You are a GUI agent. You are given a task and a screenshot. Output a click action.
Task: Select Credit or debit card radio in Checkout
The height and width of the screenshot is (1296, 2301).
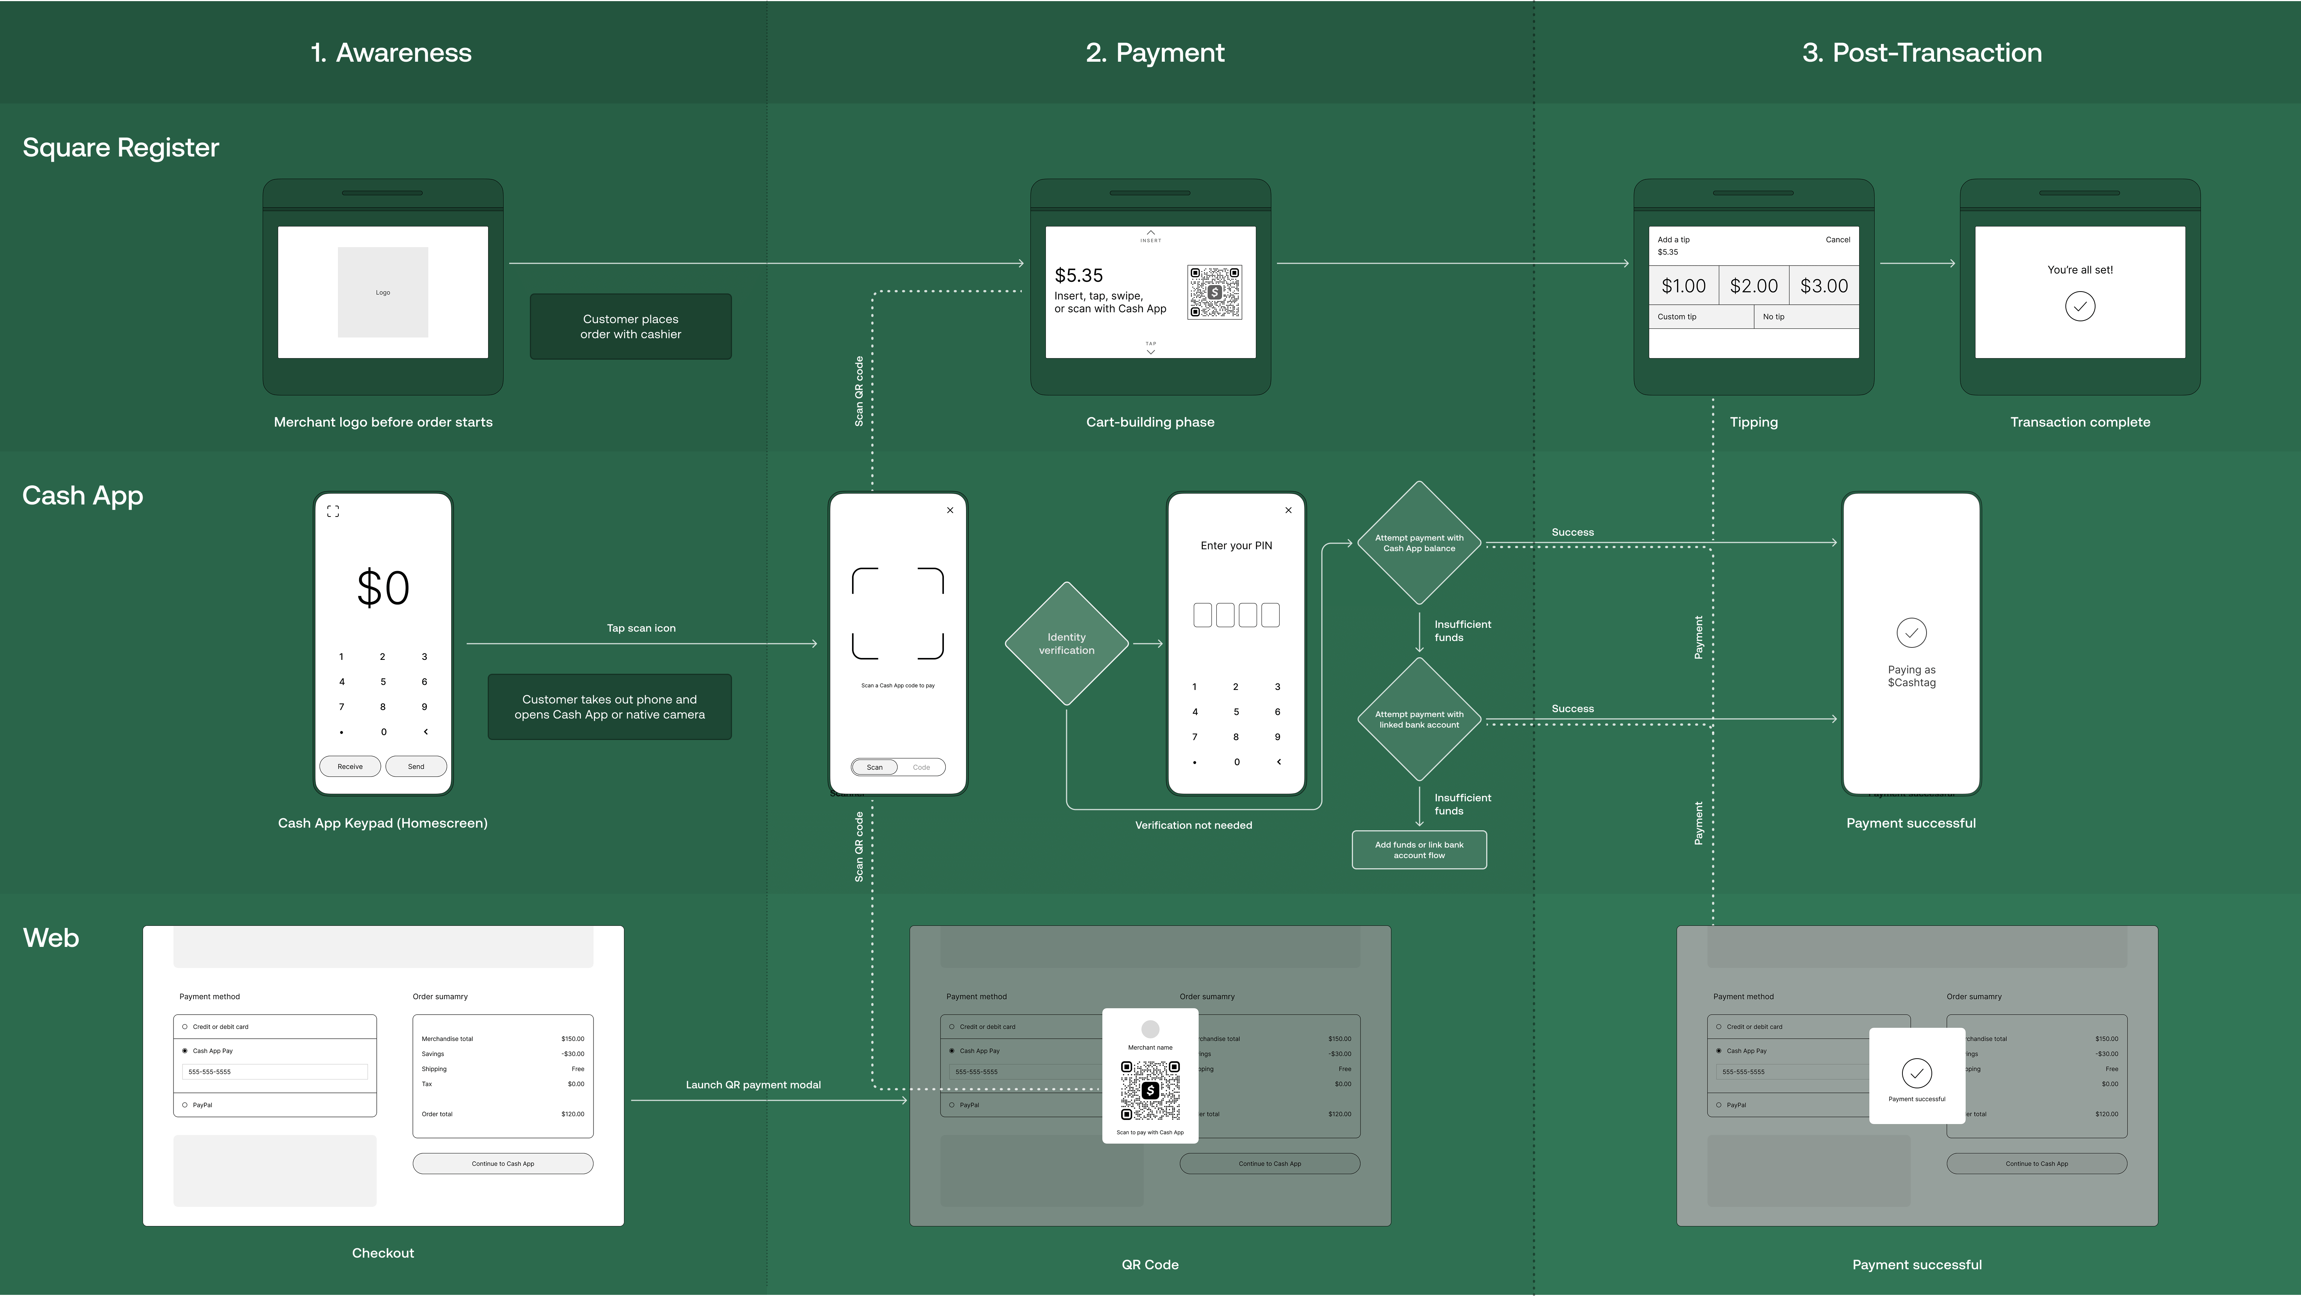click(185, 1027)
